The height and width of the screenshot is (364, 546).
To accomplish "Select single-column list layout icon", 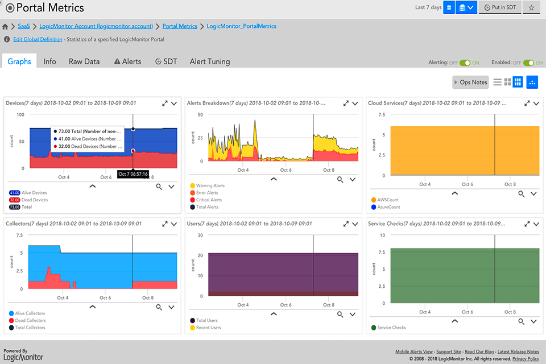I will tap(498, 82).
